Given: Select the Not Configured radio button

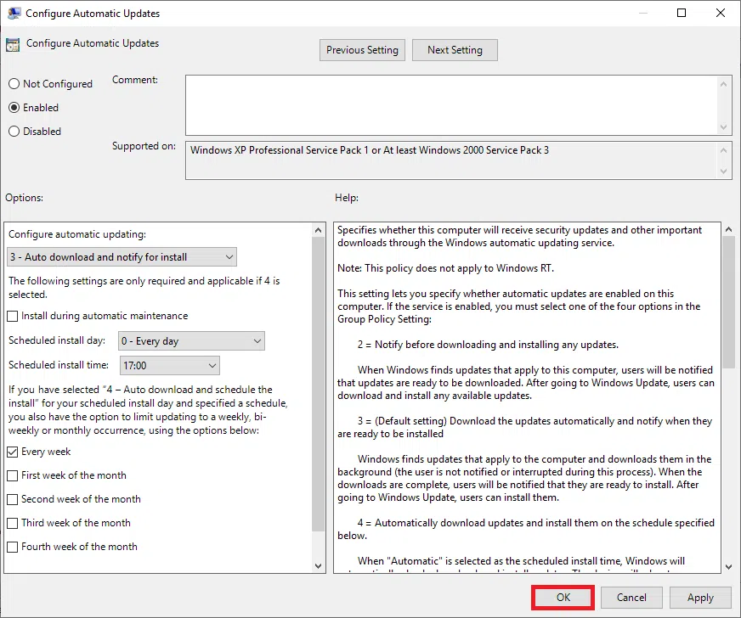Looking at the screenshot, I should (14, 84).
